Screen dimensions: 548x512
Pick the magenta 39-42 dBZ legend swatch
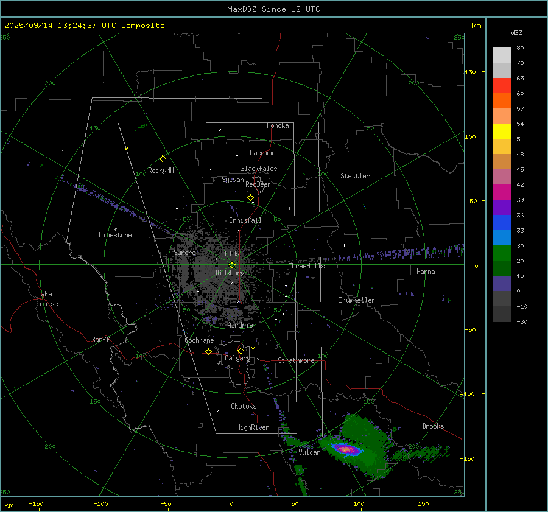502,192
